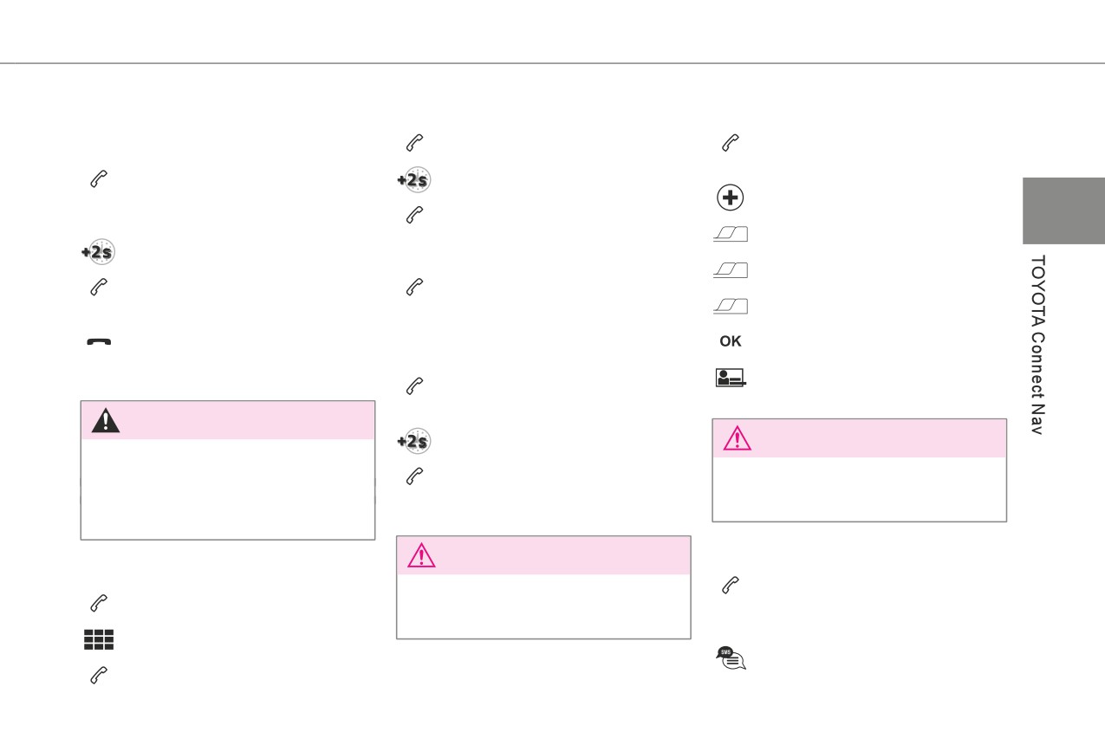
Task: Click the phone handset icon just above the SMS icon
Action: (x=731, y=587)
